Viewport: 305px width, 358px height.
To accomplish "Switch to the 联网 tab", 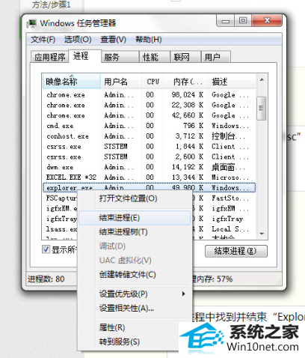I will pos(185,57).
